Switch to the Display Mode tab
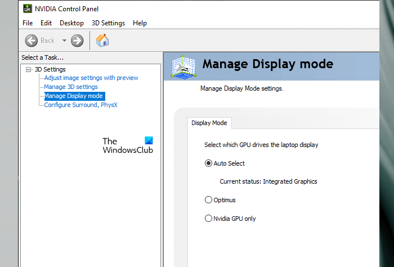Image resolution: width=394 pixels, height=267 pixels. click(209, 123)
